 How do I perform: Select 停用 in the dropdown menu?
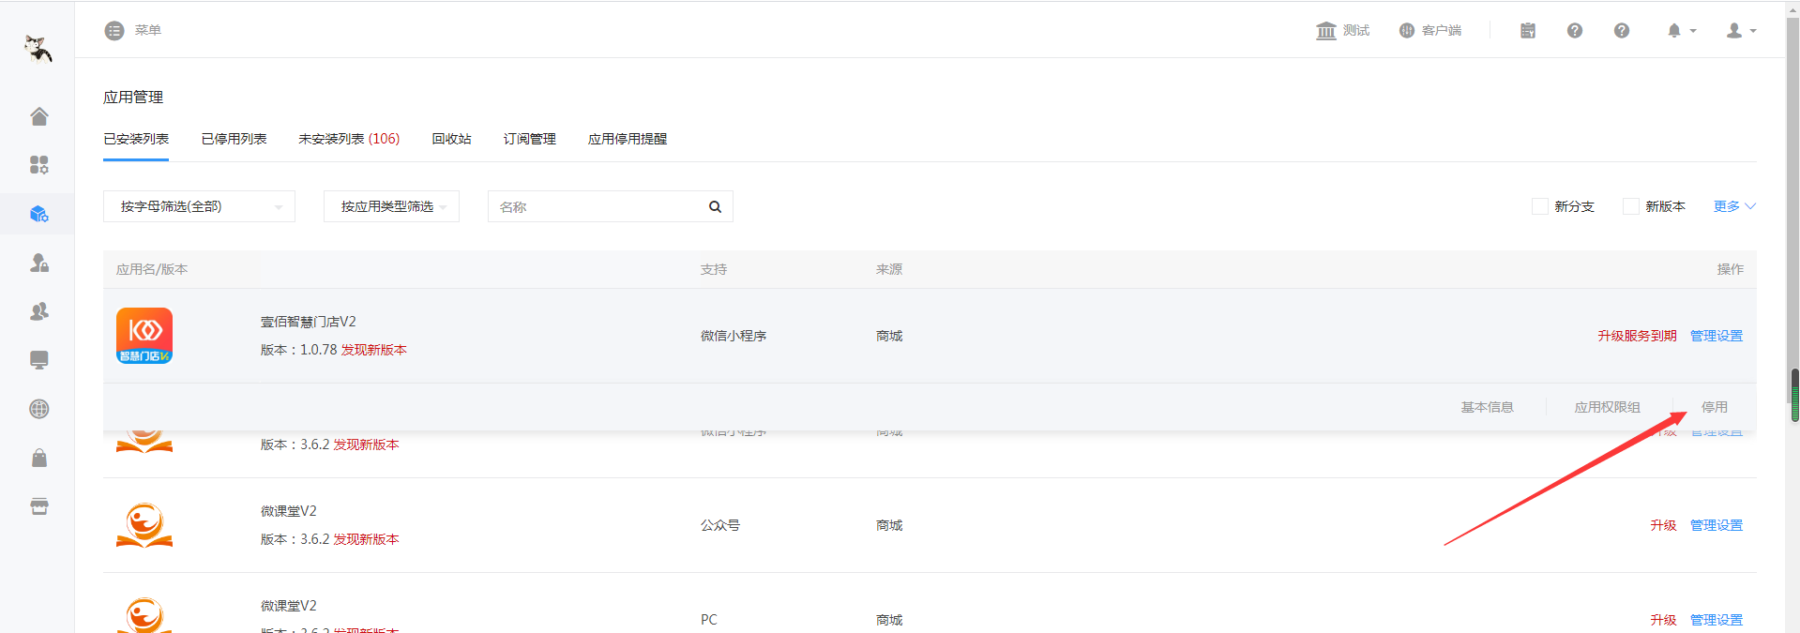point(1714,407)
